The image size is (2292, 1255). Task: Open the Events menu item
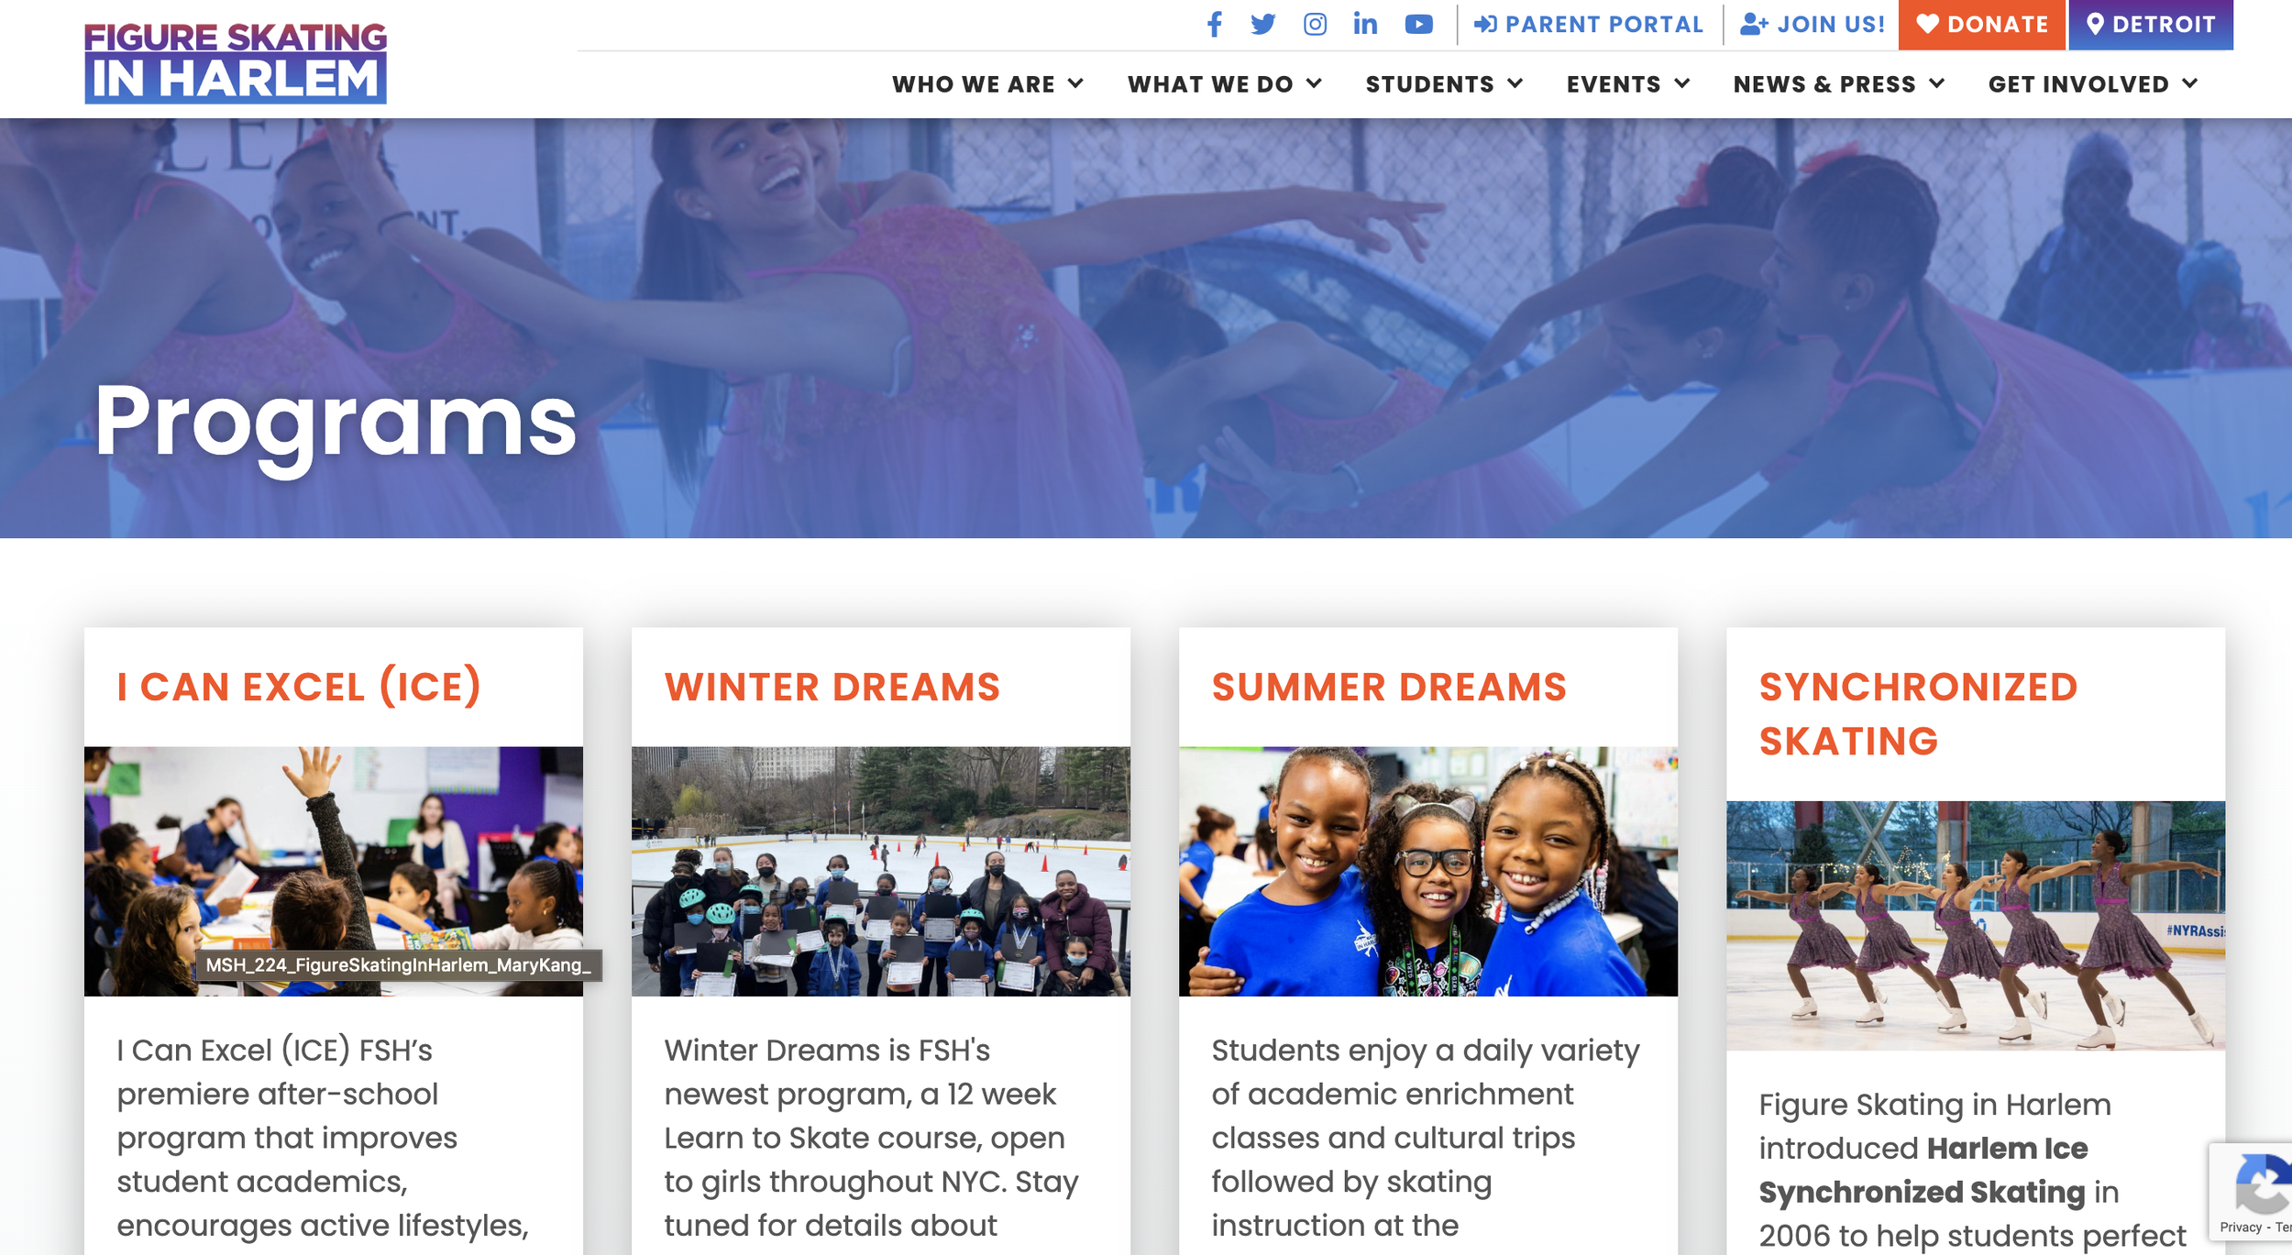(x=1628, y=84)
